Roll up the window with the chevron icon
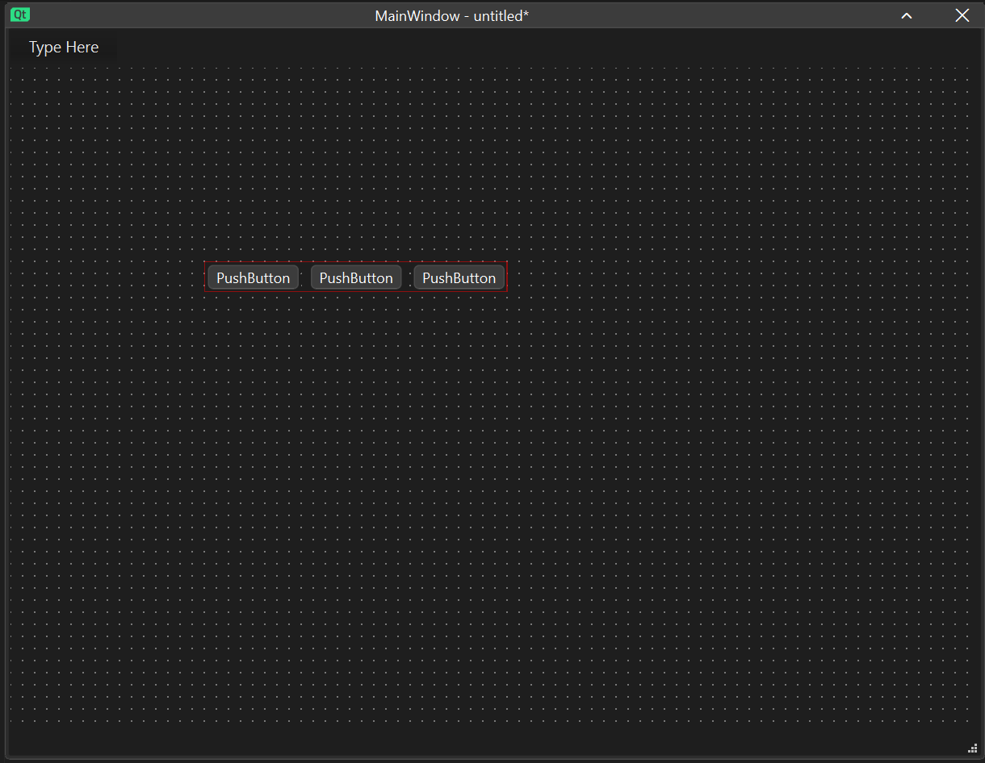Viewport: 985px width, 763px height. pyautogui.click(x=907, y=15)
